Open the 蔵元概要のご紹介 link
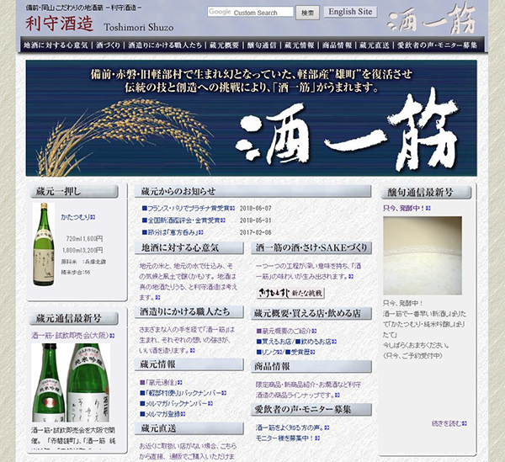This screenshot has height=462, width=505. [286, 331]
